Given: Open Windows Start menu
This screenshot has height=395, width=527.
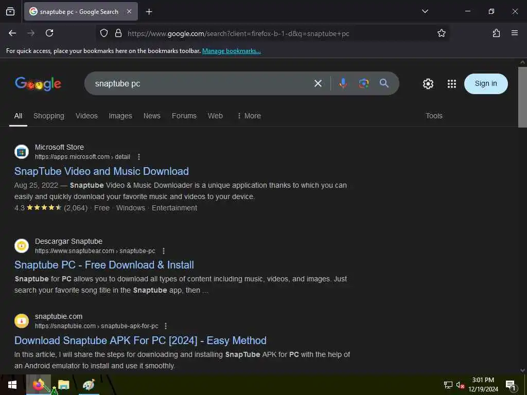Looking at the screenshot, I should point(12,385).
